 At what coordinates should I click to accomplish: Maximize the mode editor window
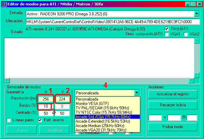pos(193,4)
